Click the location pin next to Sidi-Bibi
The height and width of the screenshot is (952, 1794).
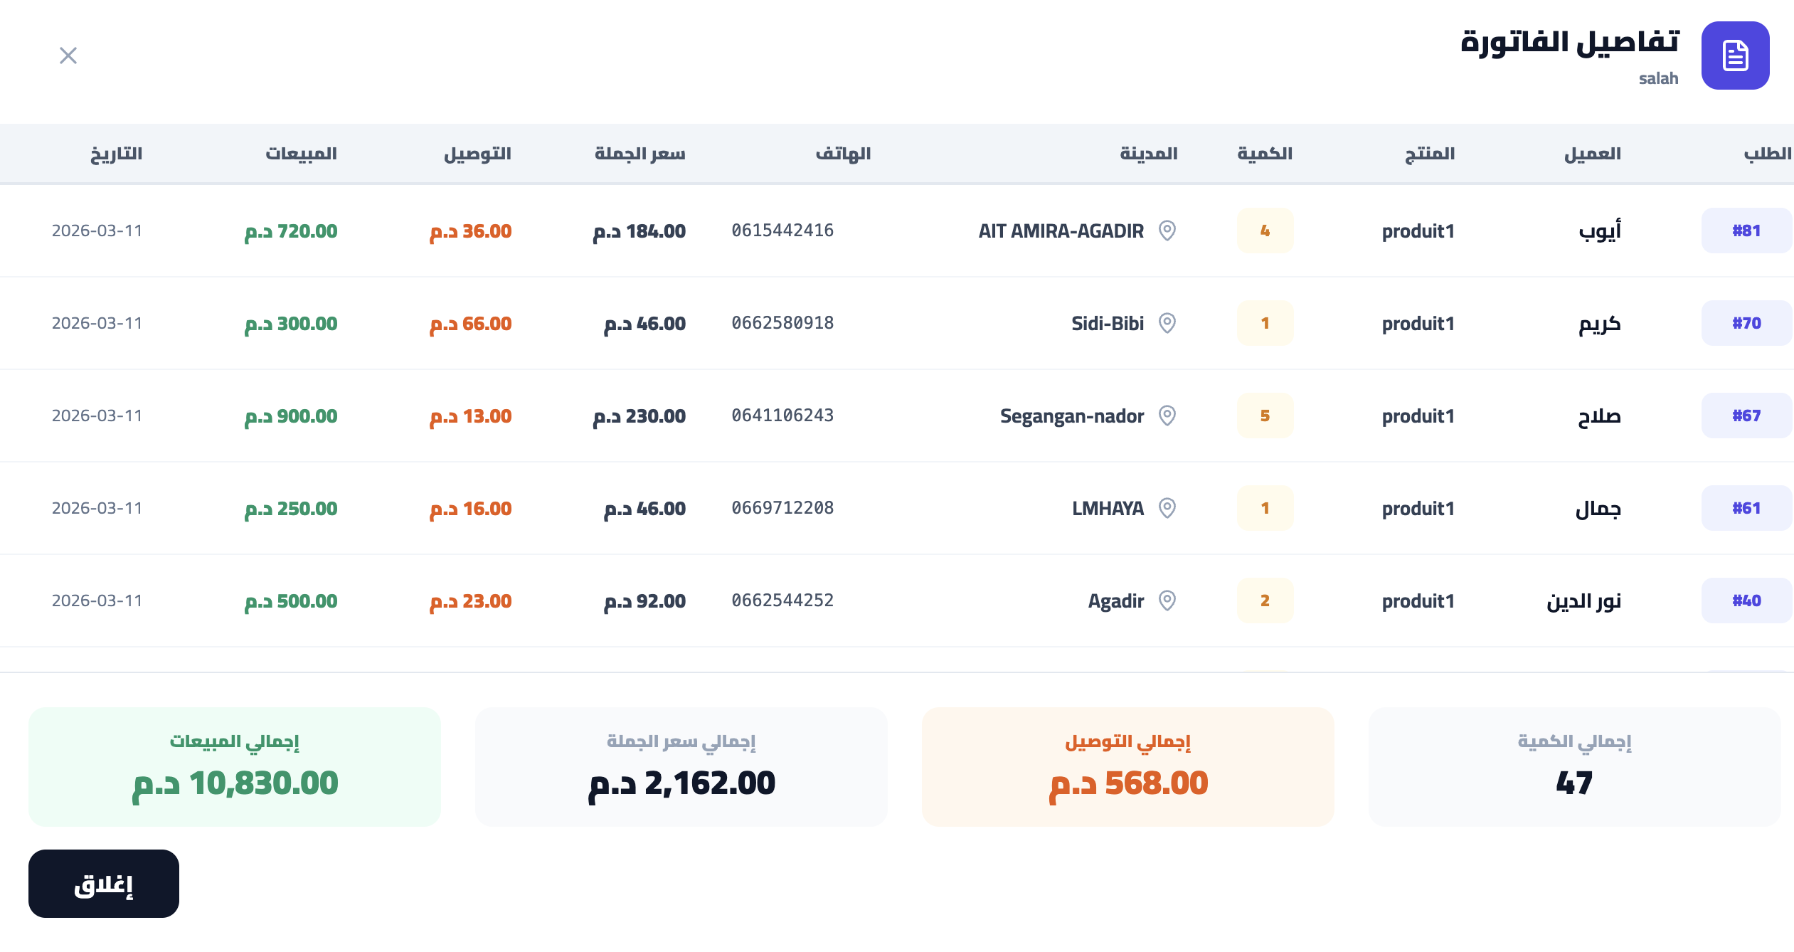tap(1168, 323)
